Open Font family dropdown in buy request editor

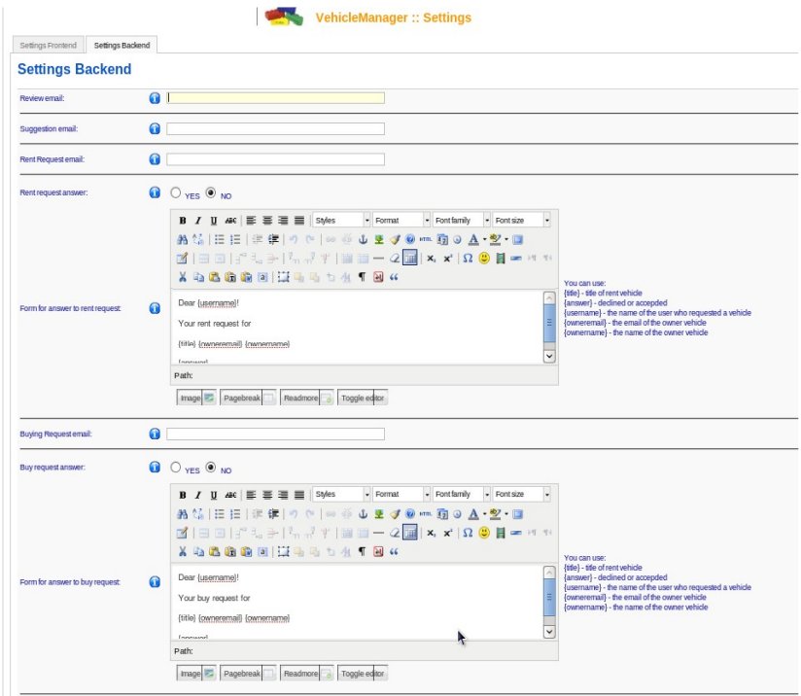coord(462,494)
